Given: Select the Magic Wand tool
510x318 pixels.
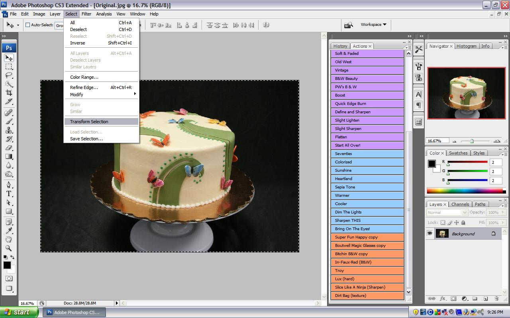Looking at the screenshot, I should point(9,84).
